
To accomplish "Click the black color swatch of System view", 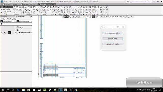I will tap(10, 33).
